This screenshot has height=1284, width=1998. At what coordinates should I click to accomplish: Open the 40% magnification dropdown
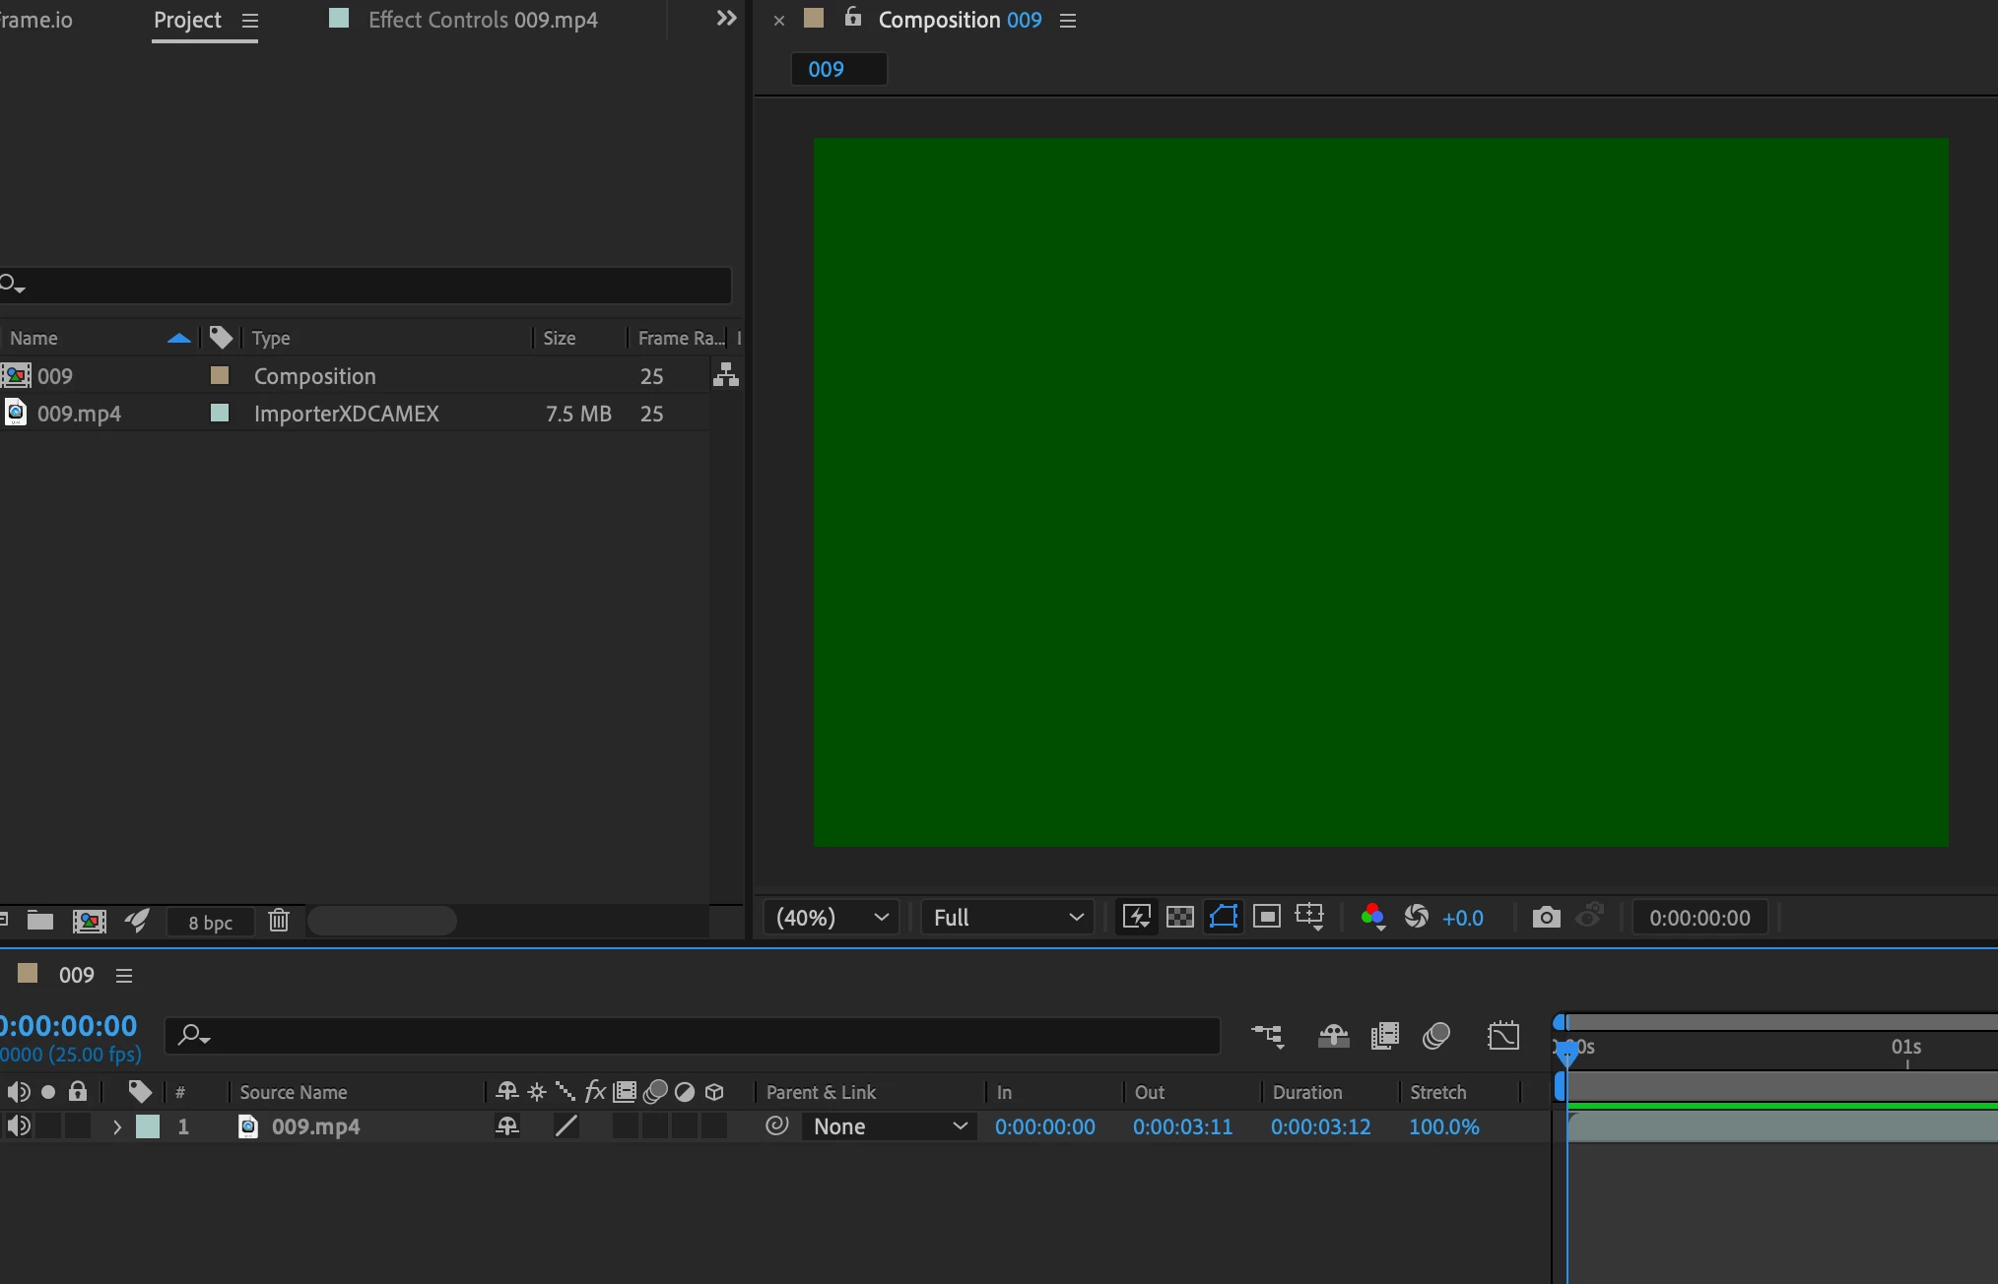[832, 918]
